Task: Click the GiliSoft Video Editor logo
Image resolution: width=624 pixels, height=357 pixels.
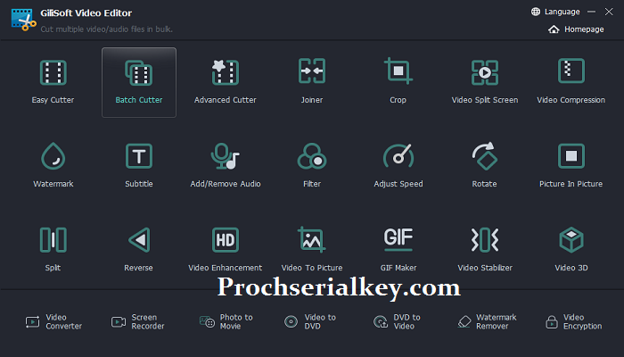Action: pos(23,20)
